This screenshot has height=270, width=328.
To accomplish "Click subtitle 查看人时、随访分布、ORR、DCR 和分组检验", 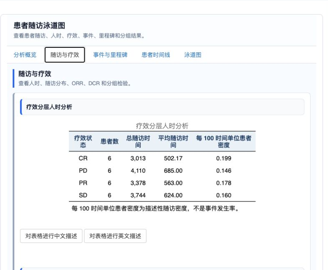I will tap(75, 83).
